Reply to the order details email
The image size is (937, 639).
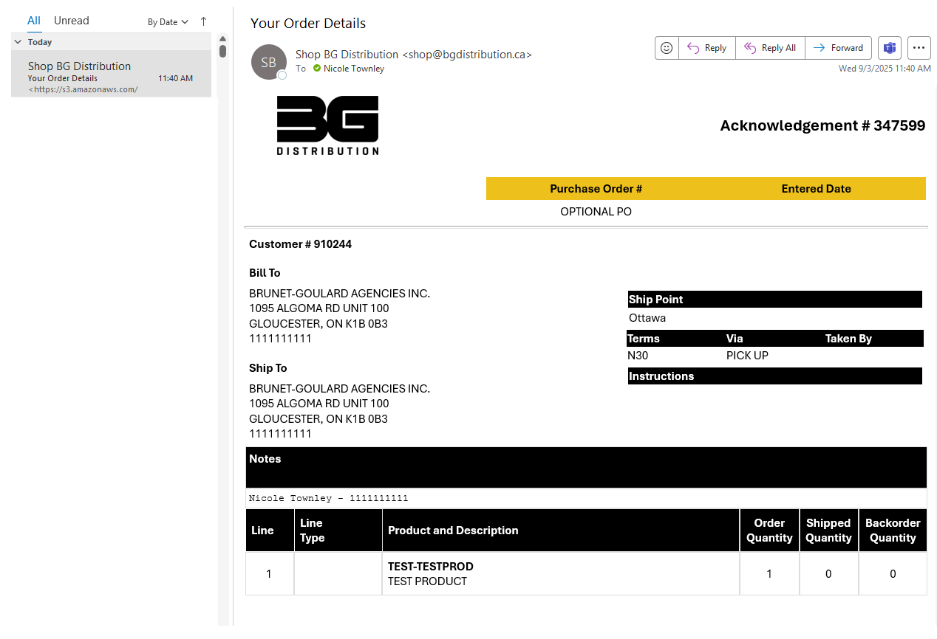tap(707, 48)
